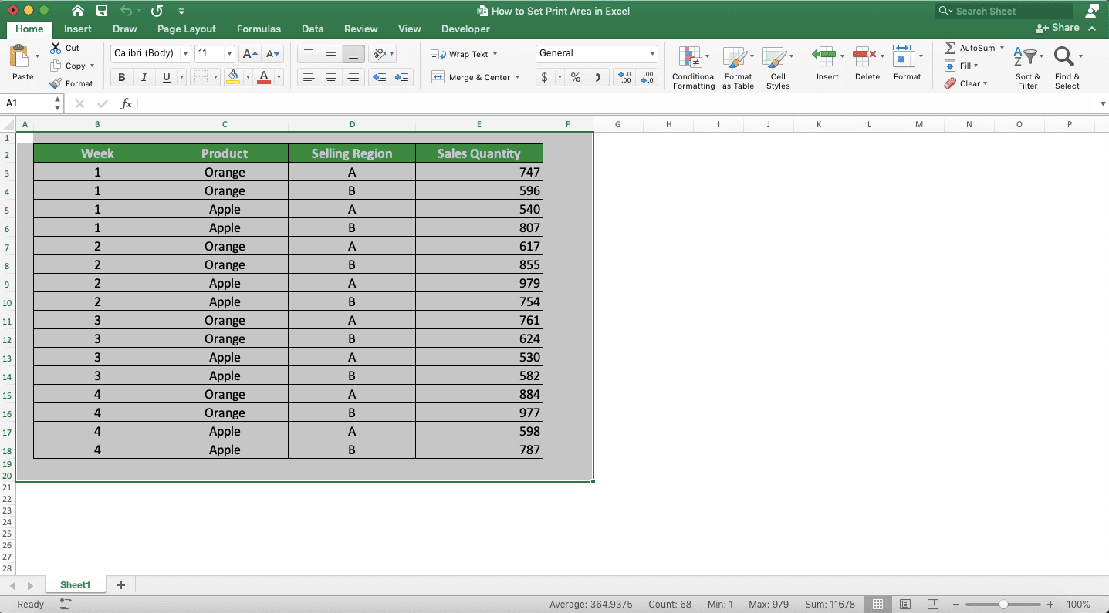Delete cells using Delete icon

(864, 56)
